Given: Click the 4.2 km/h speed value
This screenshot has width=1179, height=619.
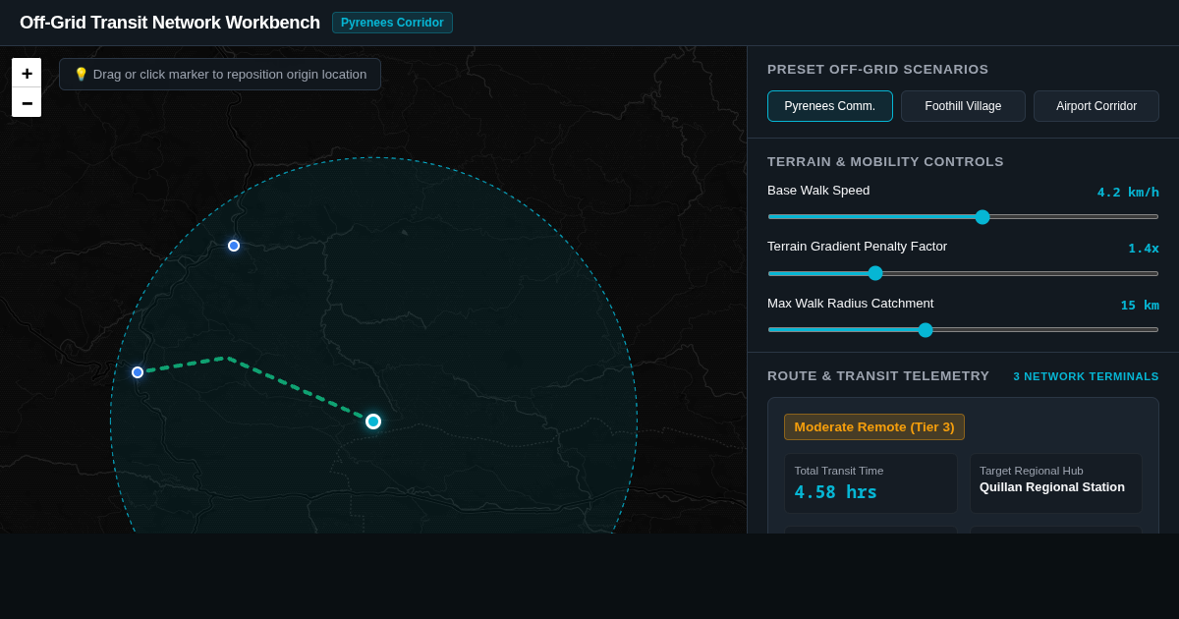Looking at the screenshot, I should click(1128, 192).
